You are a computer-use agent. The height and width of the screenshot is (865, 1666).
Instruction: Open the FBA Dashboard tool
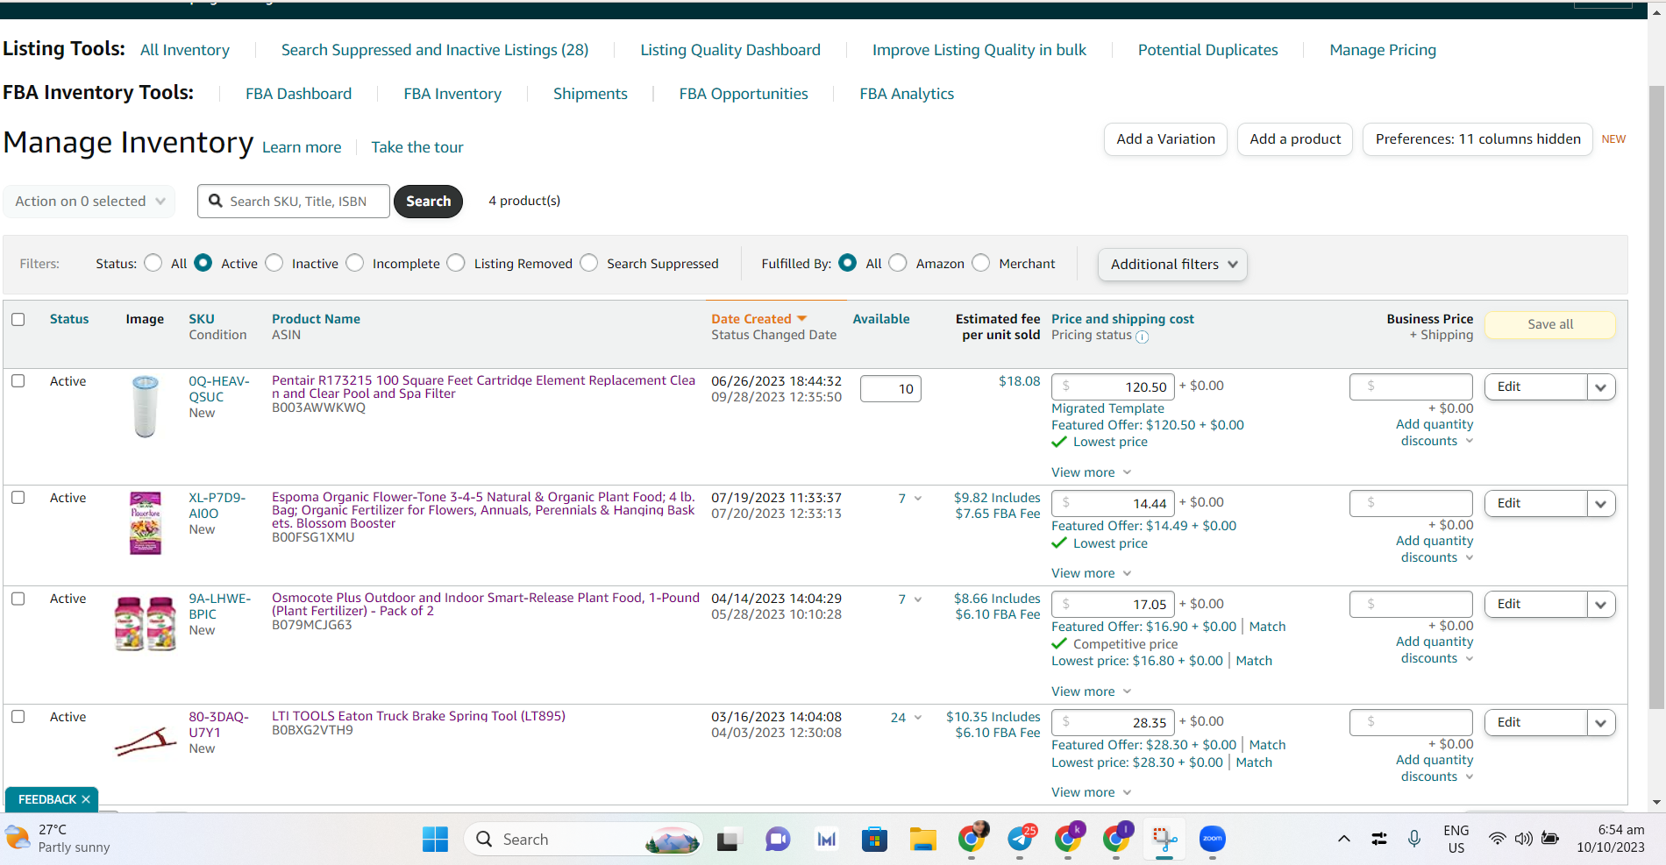[x=299, y=94]
